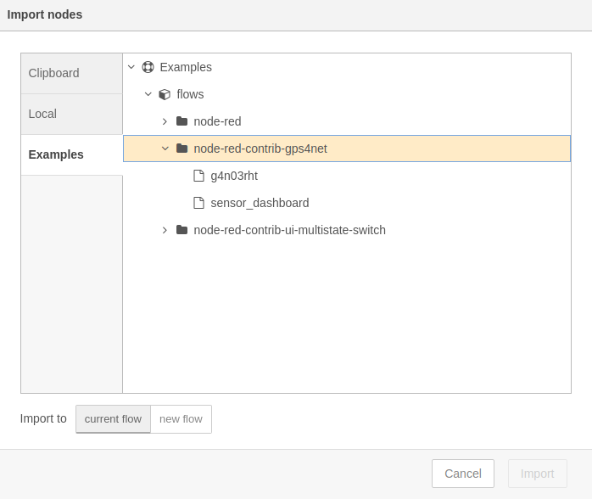
Task: Click the folder icon of node-red-contrib-ui-multistate-switch
Action: click(x=182, y=230)
